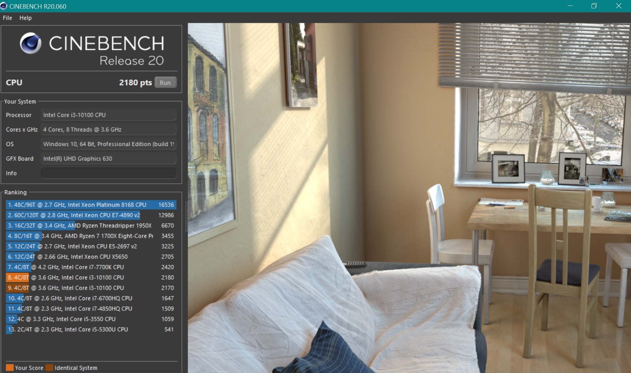Select the Core i5-3550 ranking entry
Image resolution: width=631 pixels, height=373 pixels.
click(91, 319)
